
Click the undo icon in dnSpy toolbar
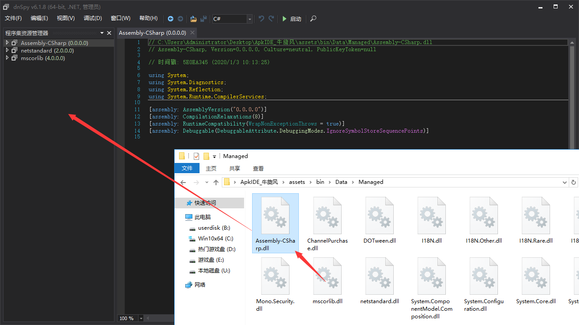click(x=261, y=19)
